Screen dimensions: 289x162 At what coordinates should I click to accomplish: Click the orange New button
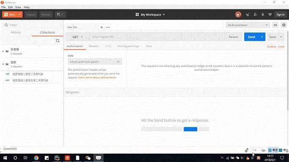point(10,14)
